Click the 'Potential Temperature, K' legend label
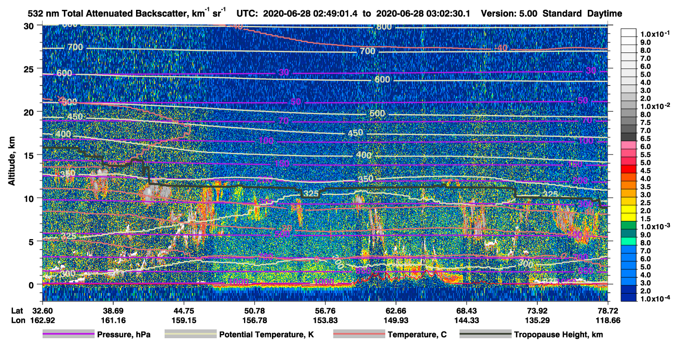This screenshot has height=346, width=675. (267, 335)
